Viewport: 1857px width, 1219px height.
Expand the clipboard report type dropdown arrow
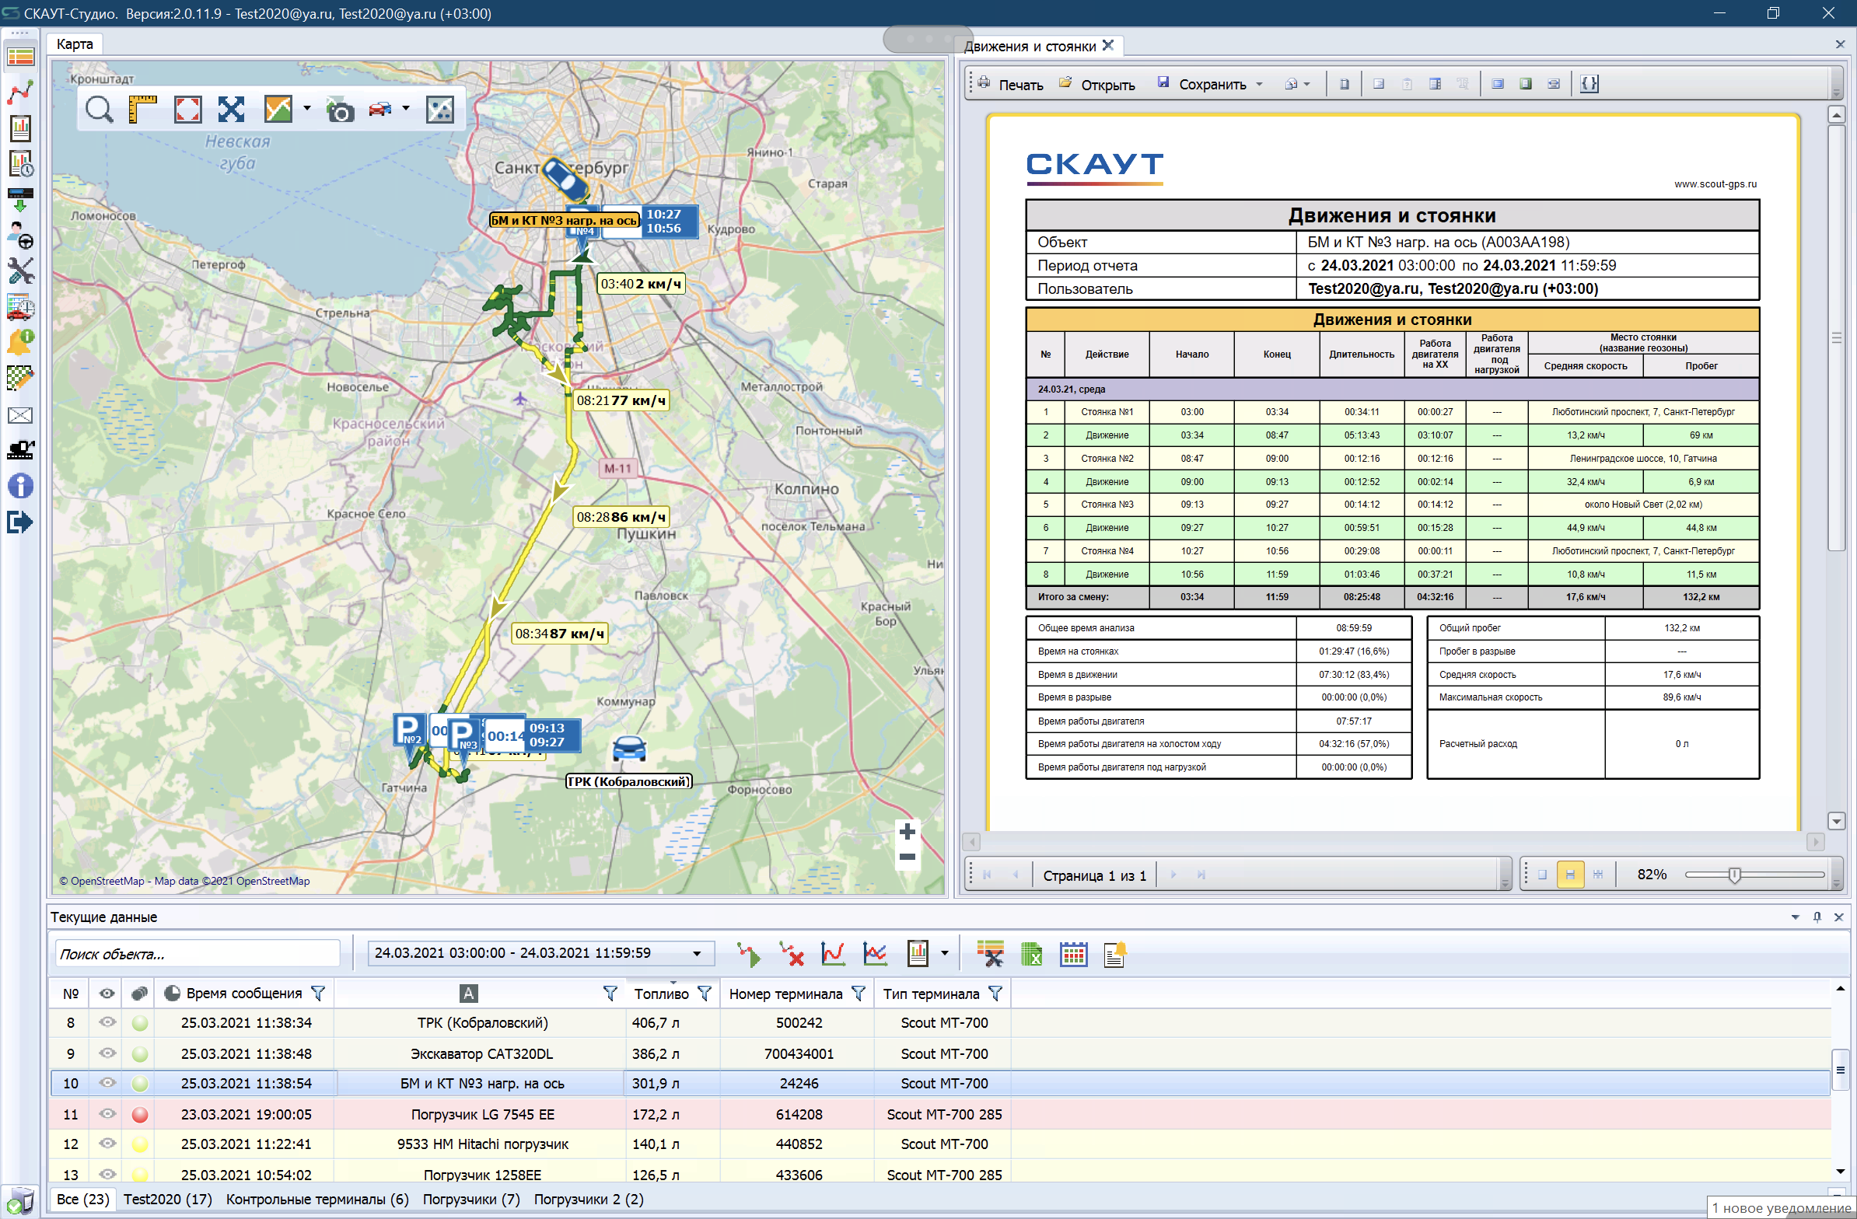coord(945,953)
